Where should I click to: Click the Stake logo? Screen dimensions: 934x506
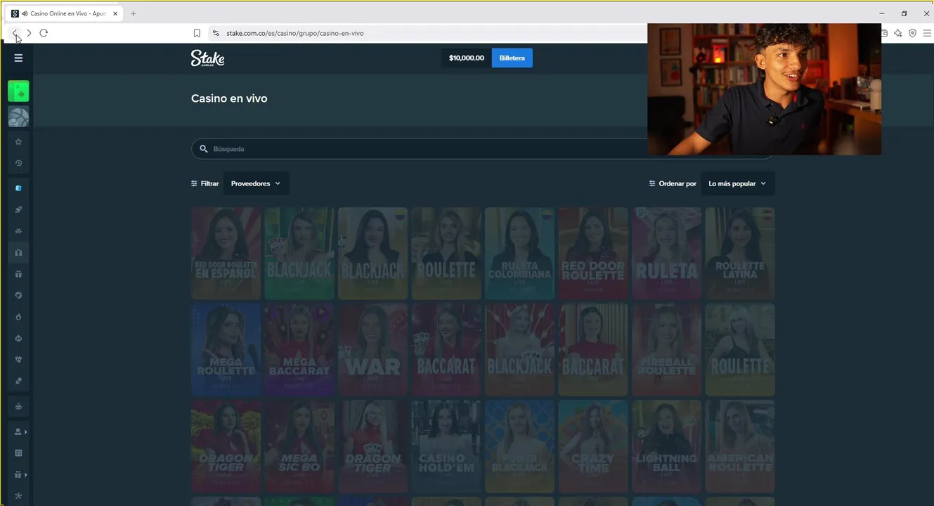207,58
